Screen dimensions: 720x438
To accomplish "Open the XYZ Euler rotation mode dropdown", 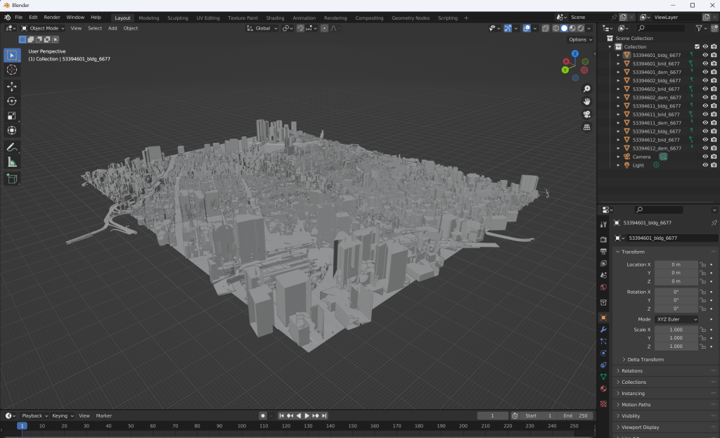I will (676, 319).
